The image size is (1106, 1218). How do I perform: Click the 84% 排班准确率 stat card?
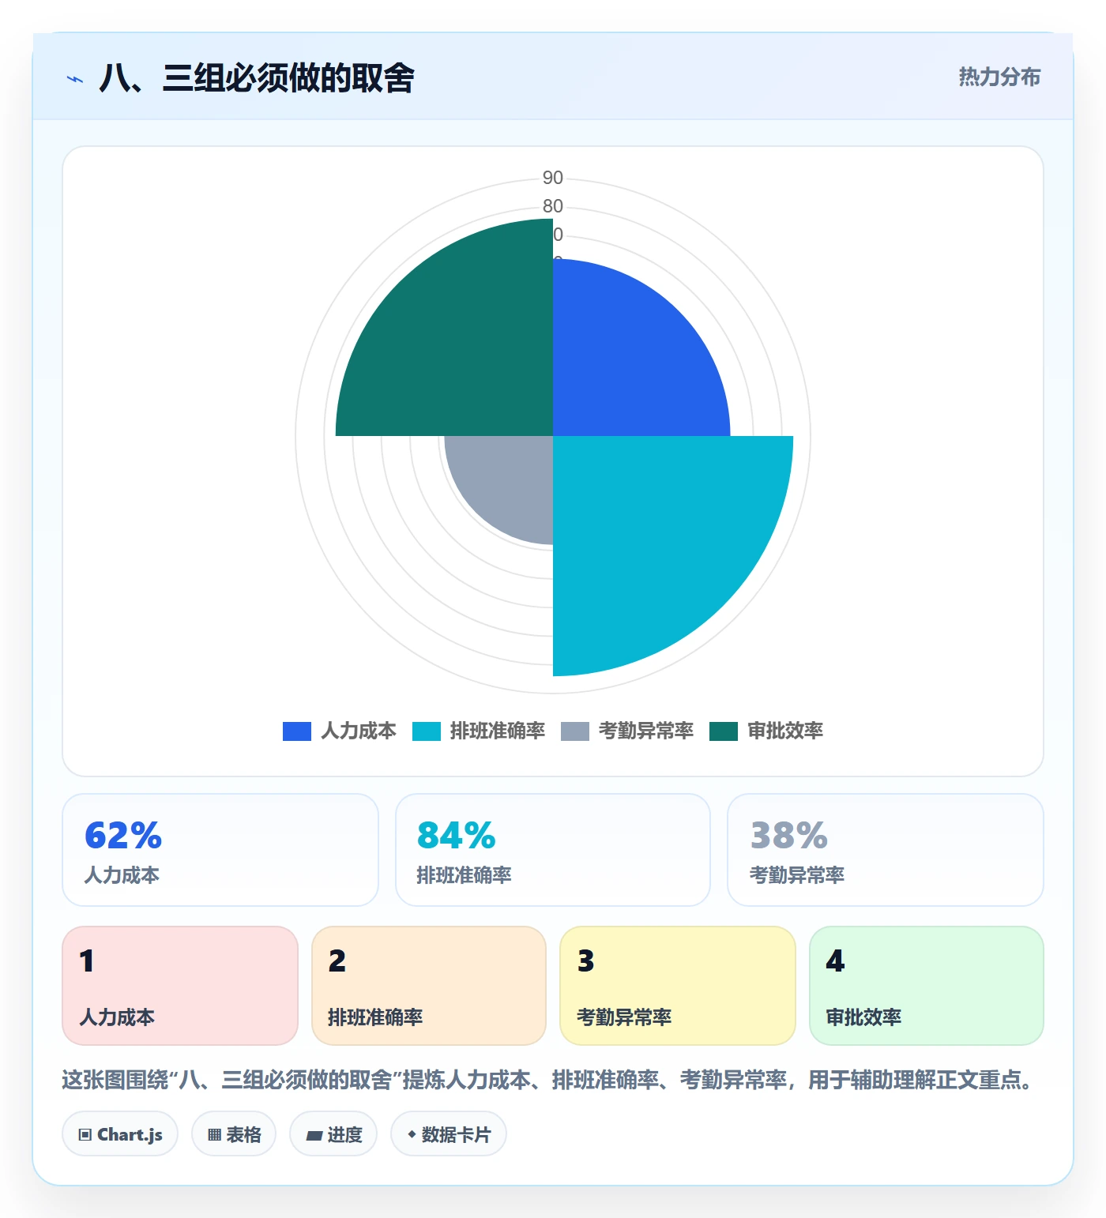553,850
